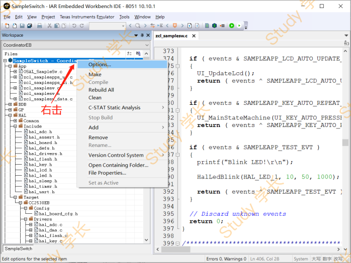
Task: Open the File menu
Action: pos(7,17)
